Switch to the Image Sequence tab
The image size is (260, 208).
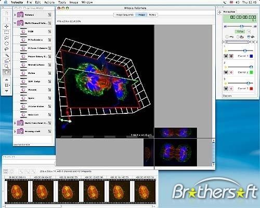coord(124,15)
